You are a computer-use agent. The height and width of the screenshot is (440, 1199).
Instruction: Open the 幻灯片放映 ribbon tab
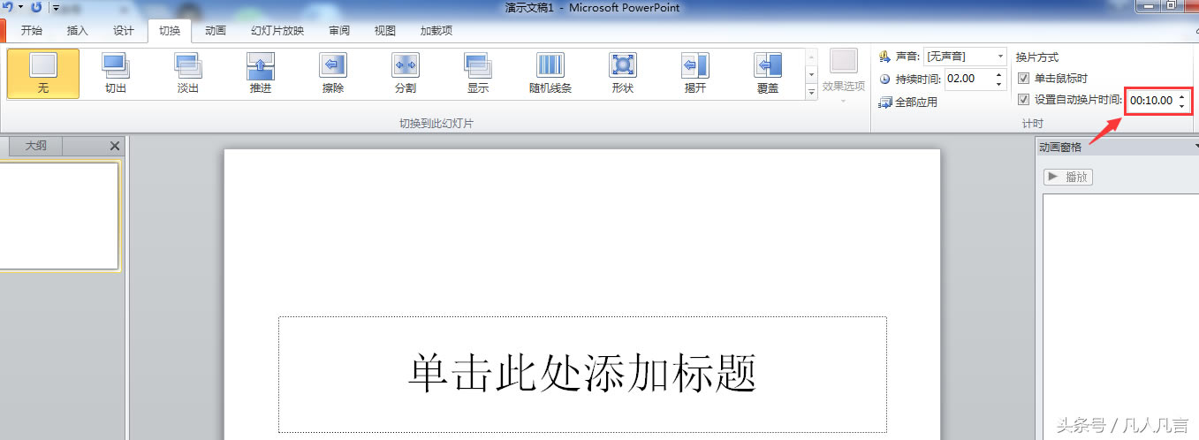point(277,31)
